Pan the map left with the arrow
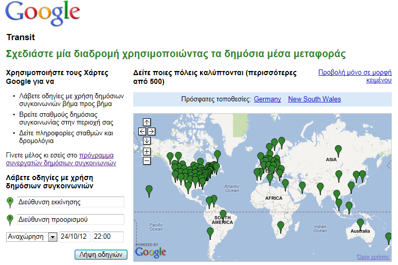The width and height of the screenshot is (398, 265). 142,132
